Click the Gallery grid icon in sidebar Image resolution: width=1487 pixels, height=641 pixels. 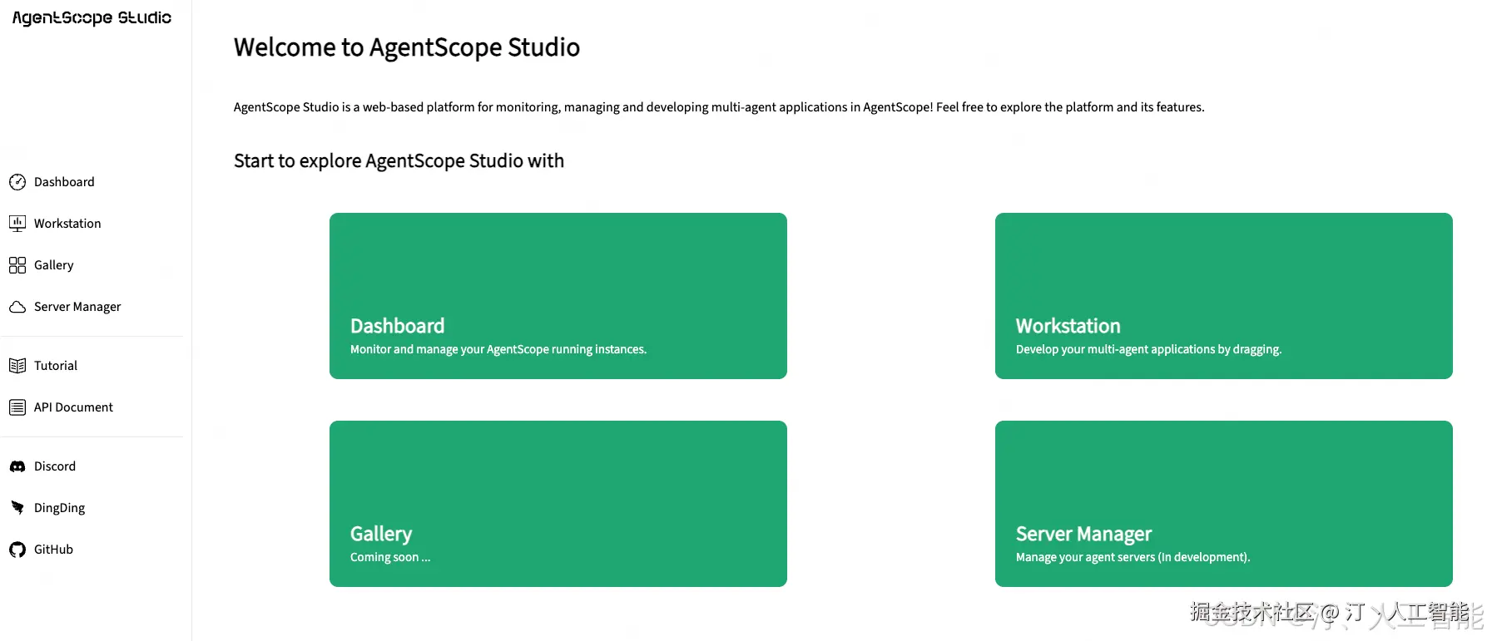pyautogui.click(x=17, y=265)
